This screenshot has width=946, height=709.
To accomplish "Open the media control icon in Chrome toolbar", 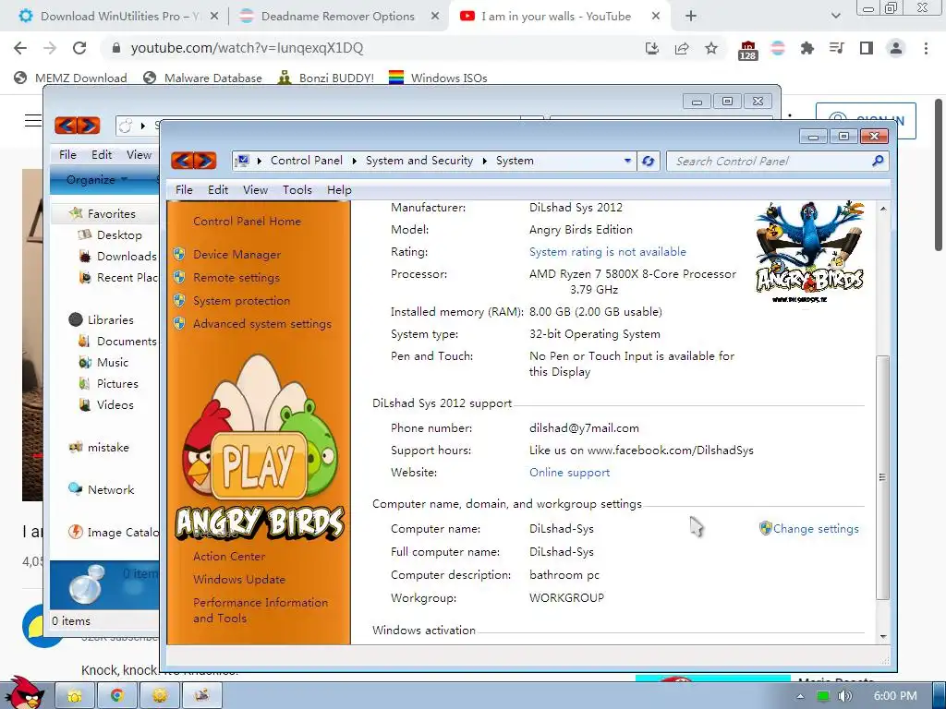I will 836,48.
